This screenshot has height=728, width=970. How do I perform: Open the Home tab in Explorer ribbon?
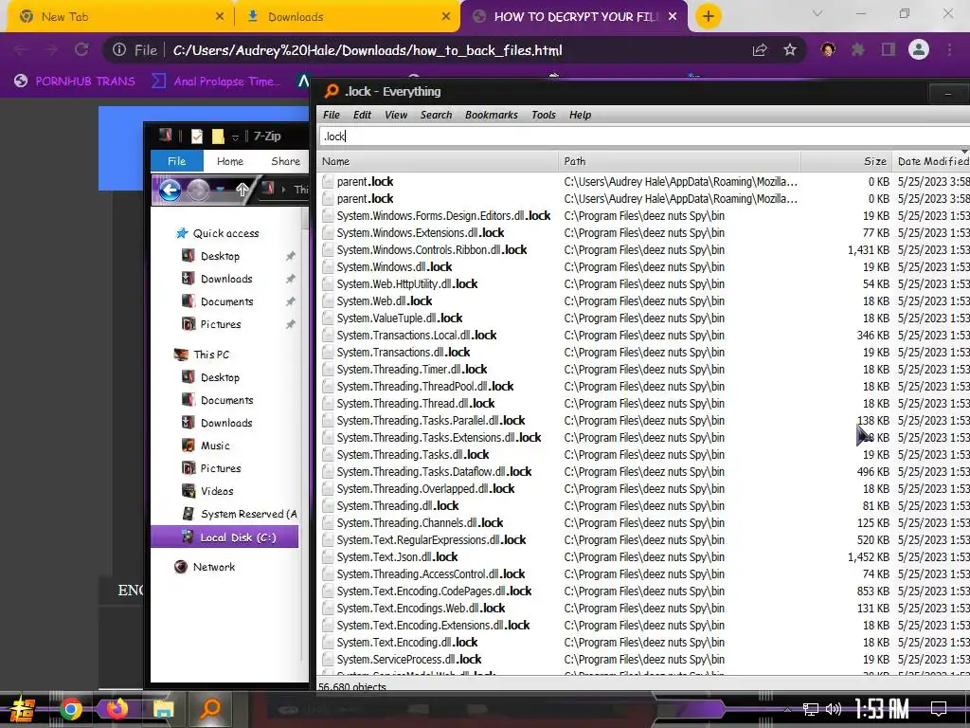(230, 161)
